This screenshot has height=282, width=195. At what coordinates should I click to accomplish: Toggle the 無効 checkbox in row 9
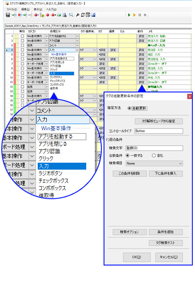pyautogui.click(x=22, y=73)
